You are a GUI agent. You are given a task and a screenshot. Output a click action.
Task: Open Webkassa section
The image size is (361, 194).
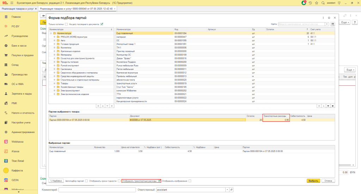[x=18, y=142]
